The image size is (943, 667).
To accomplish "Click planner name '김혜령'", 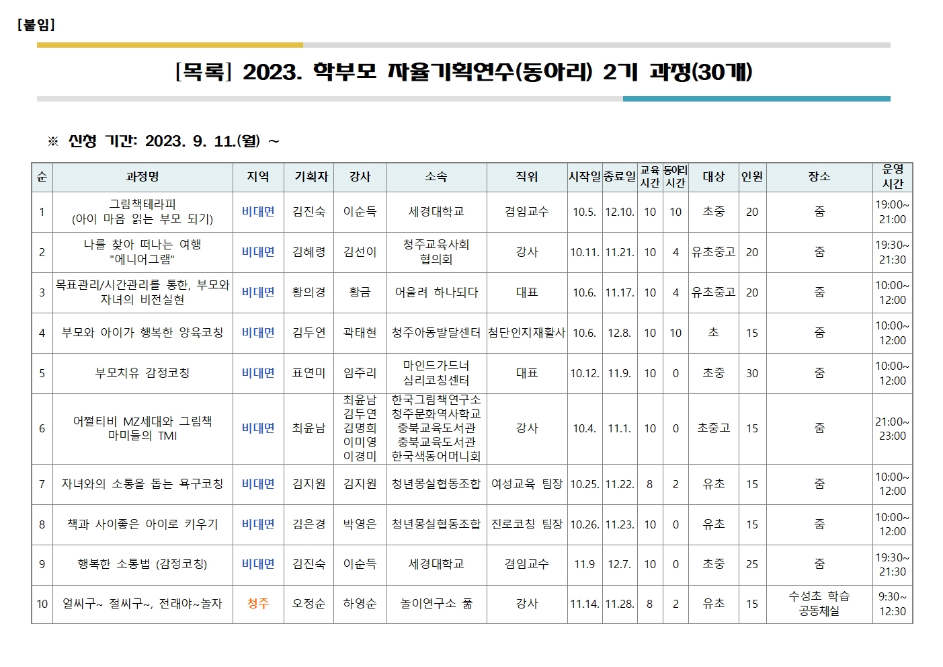I will click(x=309, y=252).
